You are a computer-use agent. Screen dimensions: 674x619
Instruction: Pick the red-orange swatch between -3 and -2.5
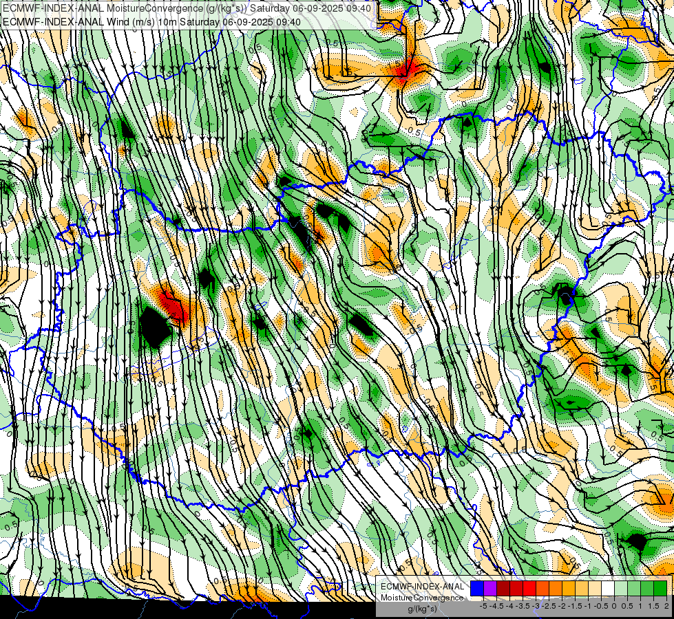click(542, 588)
